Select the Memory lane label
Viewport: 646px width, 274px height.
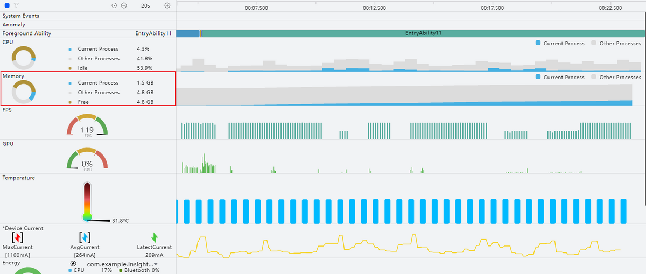point(13,76)
